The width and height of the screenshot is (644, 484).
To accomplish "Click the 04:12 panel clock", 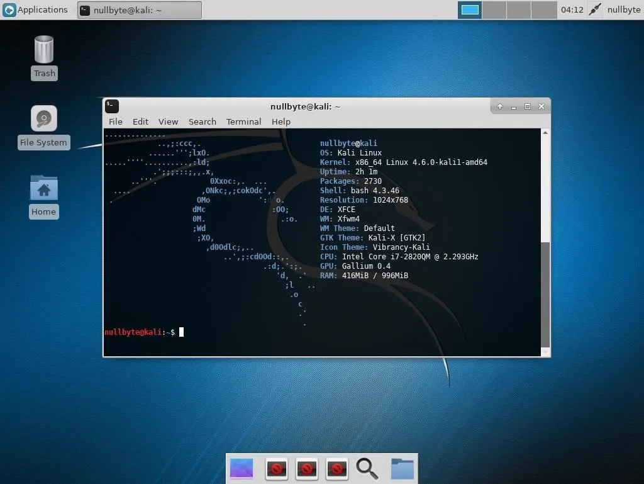I will click(x=572, y=9).
